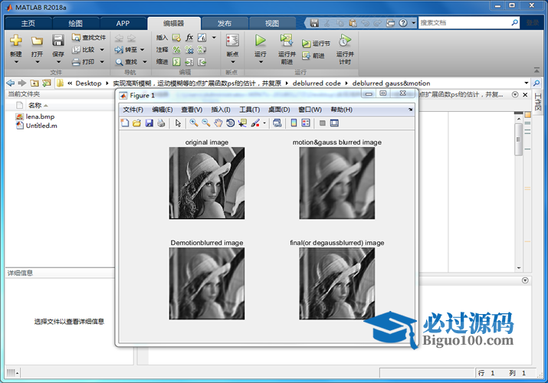Viewport: 548px width, 383px height.
Task: Open the address bar path dropdown arrow
Action: (527, 83)
